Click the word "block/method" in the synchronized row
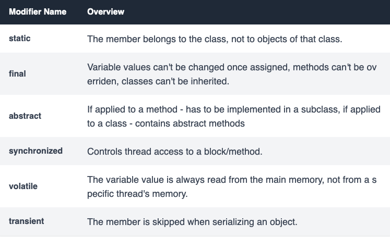The height and width of the screenshot is (237, 390). point(238,152)
